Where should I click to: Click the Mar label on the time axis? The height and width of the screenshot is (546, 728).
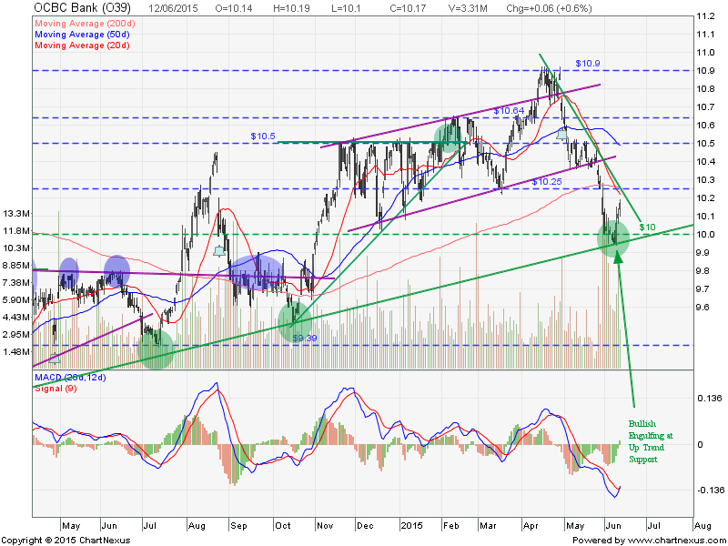coord(488,526)
